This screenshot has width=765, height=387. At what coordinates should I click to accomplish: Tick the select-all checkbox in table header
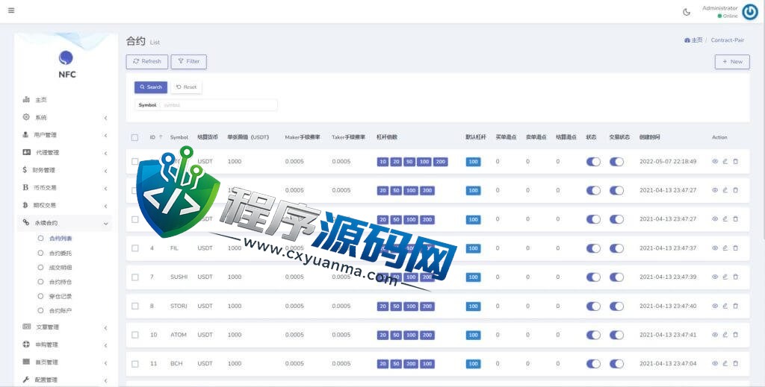point(134,138)
